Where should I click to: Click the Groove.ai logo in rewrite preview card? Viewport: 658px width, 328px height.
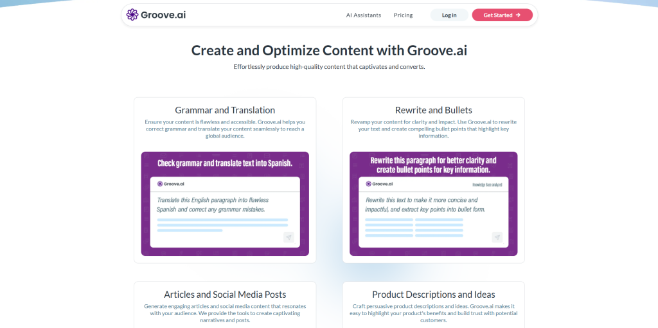click(379, 183)
